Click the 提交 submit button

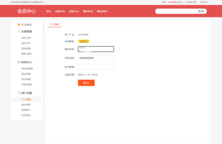[x=86, y=83]
